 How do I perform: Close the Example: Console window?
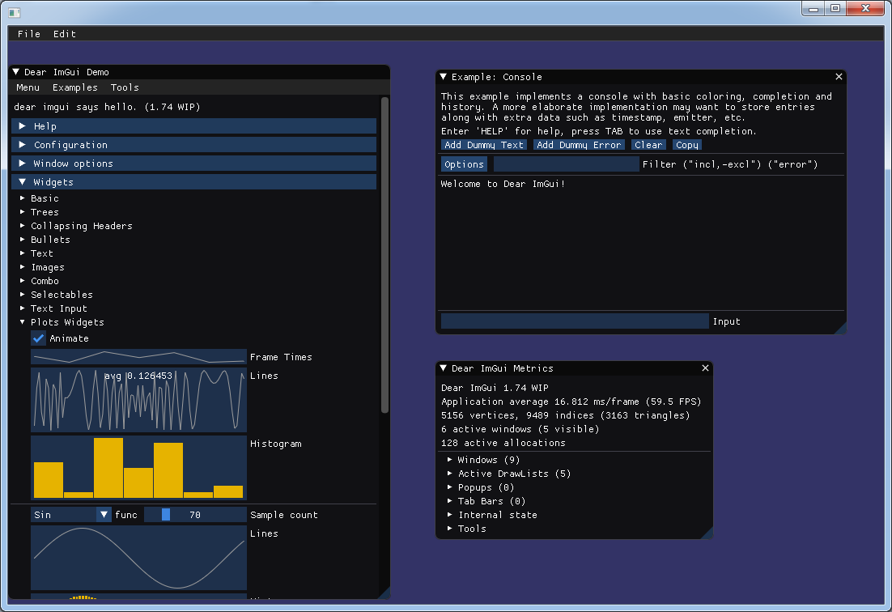[x=839, y=77]
